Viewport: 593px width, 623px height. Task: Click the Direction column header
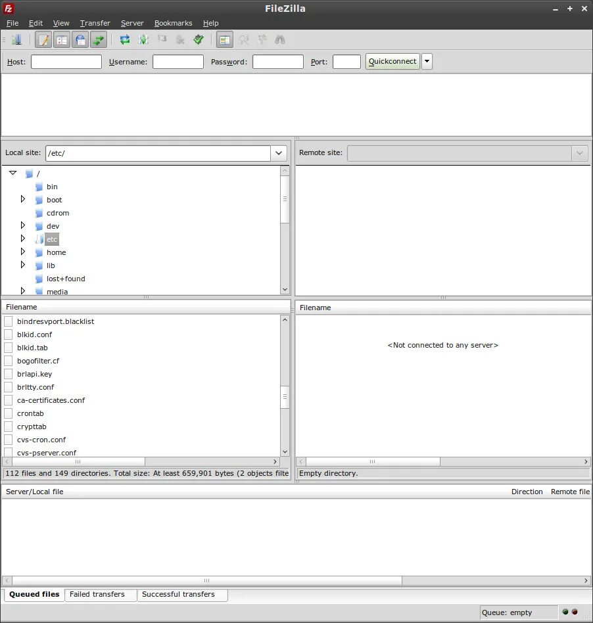[x=527, y=492]
